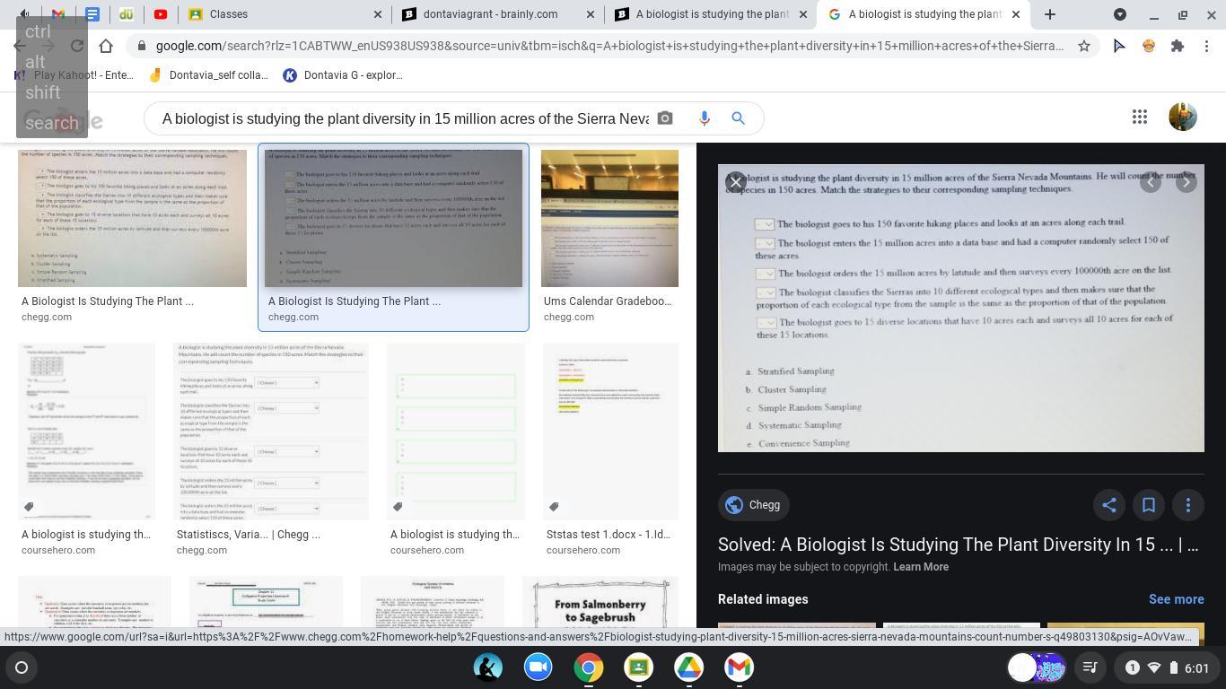
Task: Open the tab search dropdown
Action: tap(1120, 14)
